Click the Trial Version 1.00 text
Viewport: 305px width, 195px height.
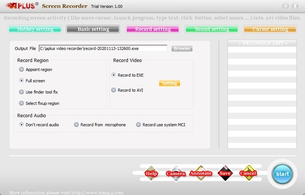107,7
